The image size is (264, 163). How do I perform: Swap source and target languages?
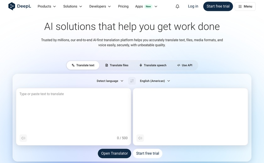click(x=132, y=81)
